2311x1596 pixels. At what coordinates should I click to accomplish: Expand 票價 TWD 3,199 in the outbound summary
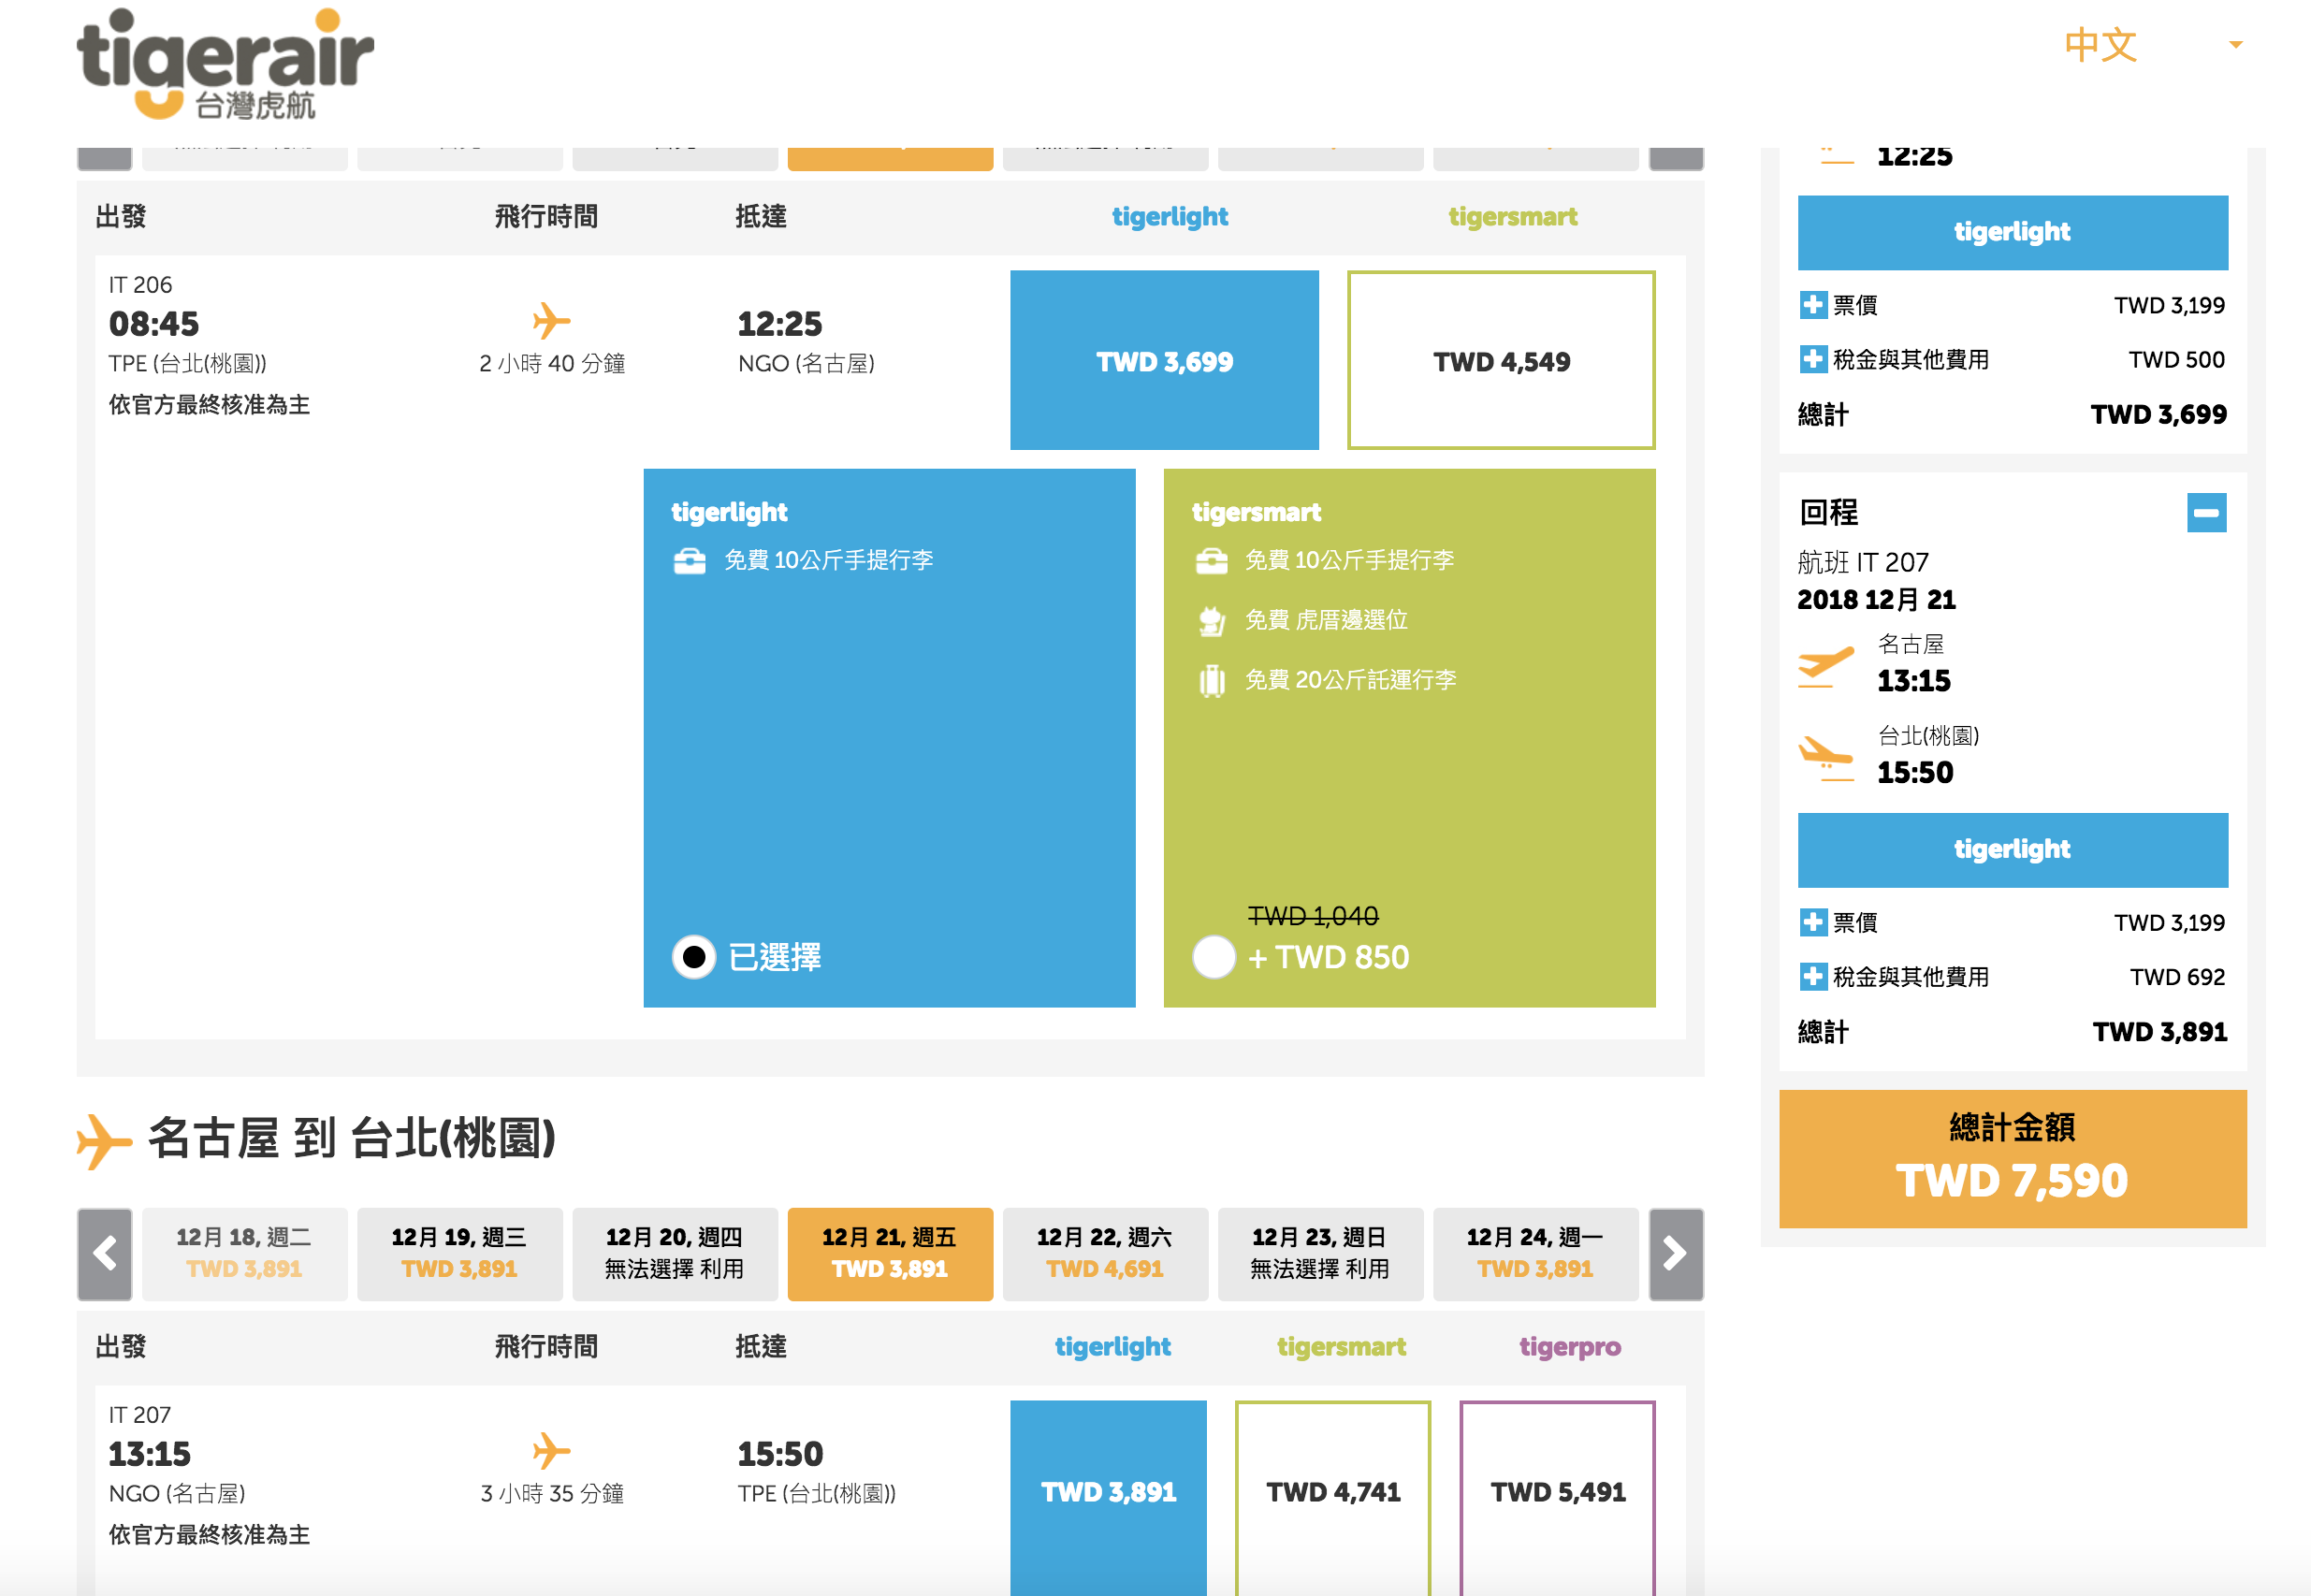tap(1812, 305)
